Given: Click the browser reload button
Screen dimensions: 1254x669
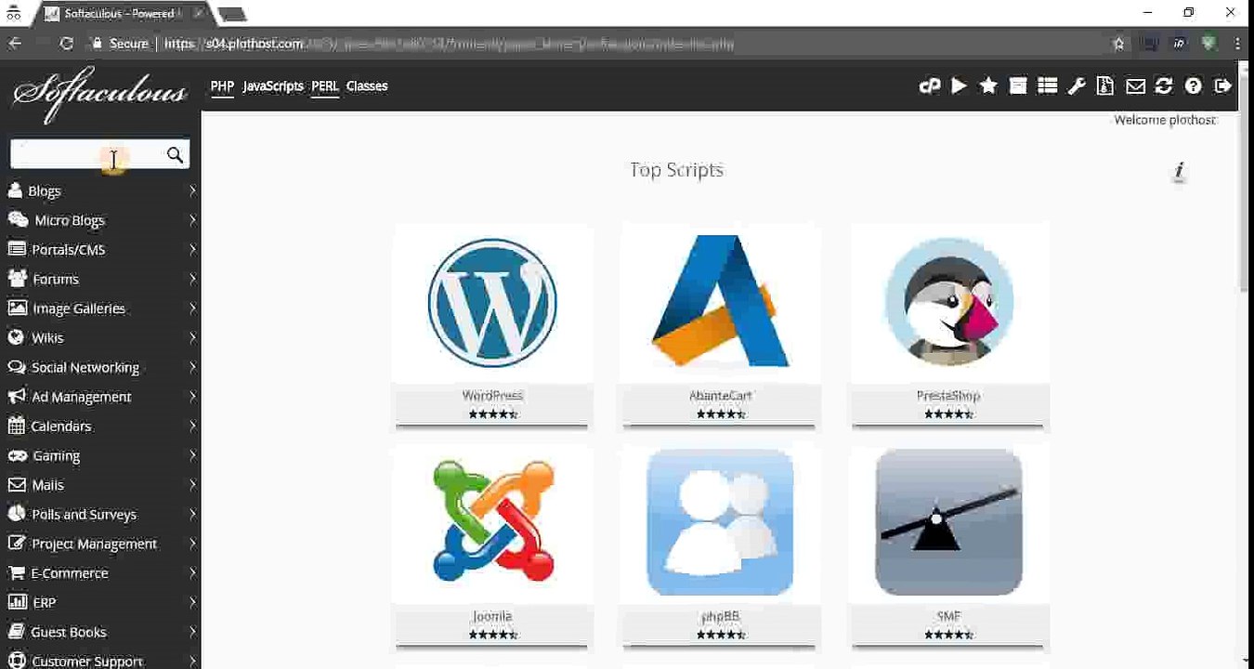Looking at the screenshot, I should [66, 44].
